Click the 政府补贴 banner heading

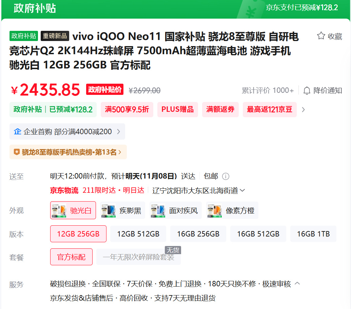[x=35, y=8]
